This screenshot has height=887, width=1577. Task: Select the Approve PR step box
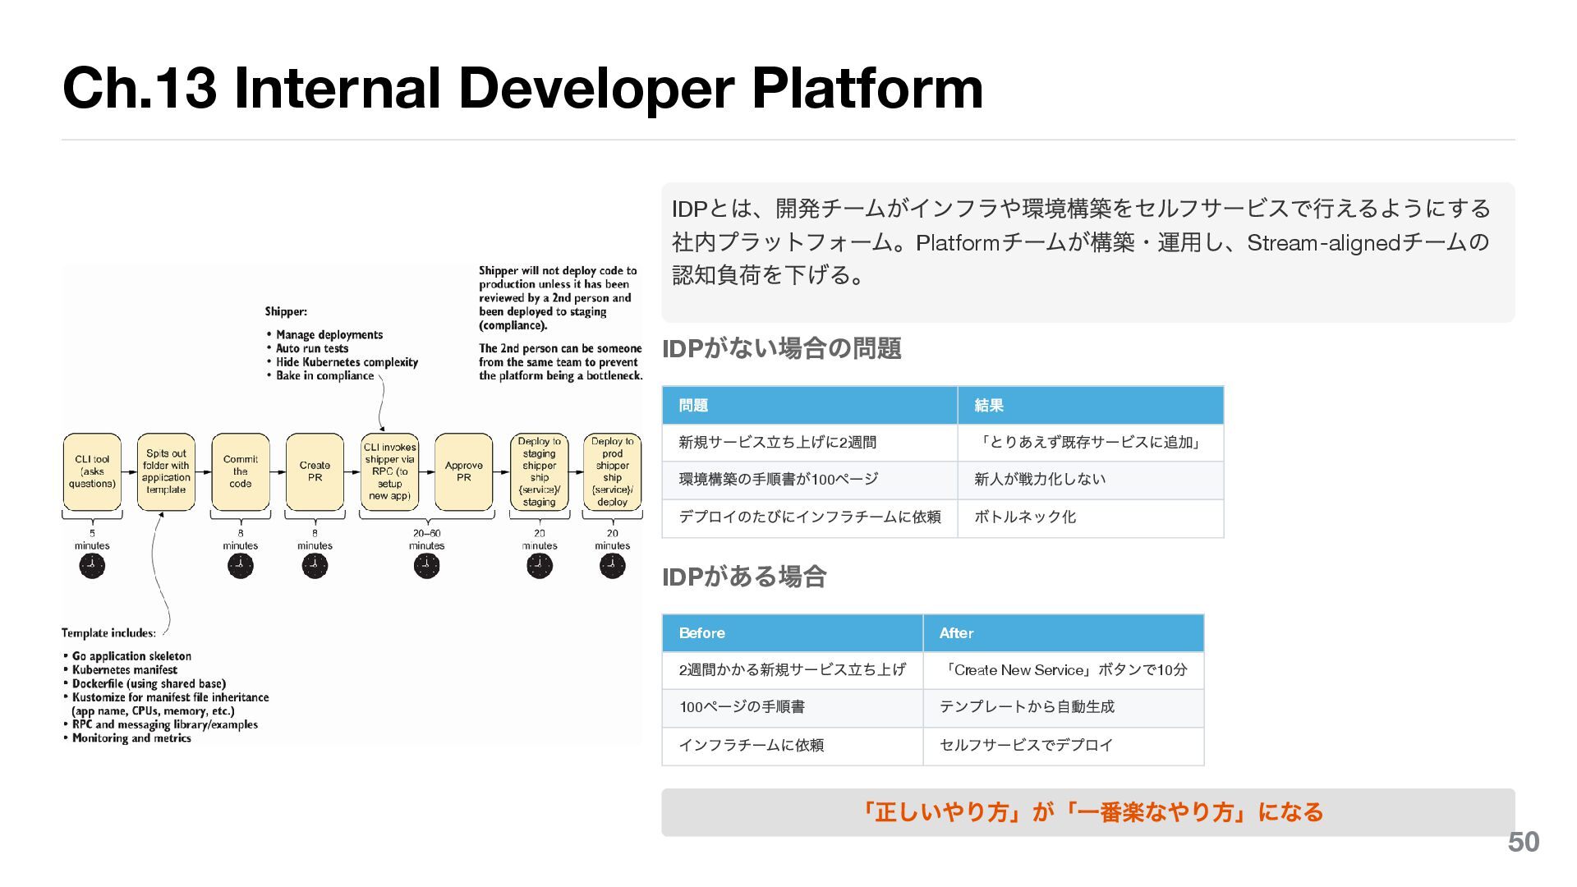pos(463,471)
